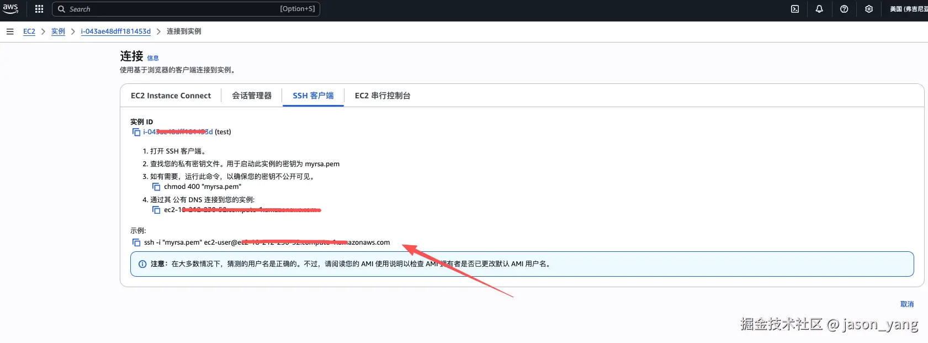The image size is (928, 343).
Task: Click the 取消 cancel button
Action: coord(907,304)
